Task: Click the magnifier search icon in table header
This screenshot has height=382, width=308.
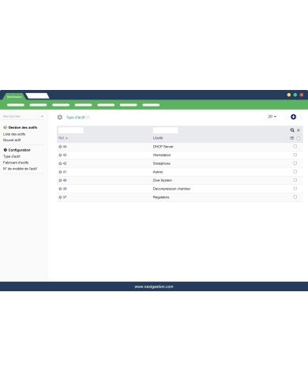Action: pyautogui.click(x=292, y=130)
